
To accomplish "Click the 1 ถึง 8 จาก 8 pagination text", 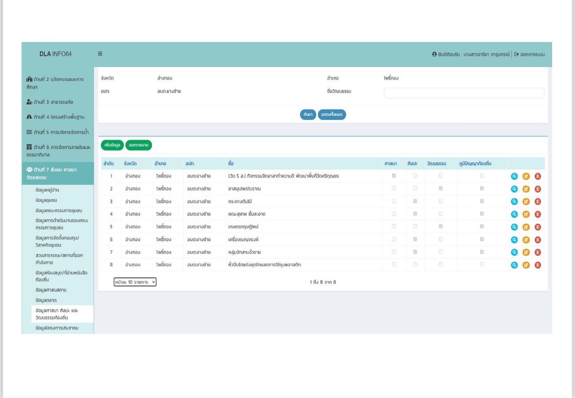I will pyautogui.click(x=323, y=282).
